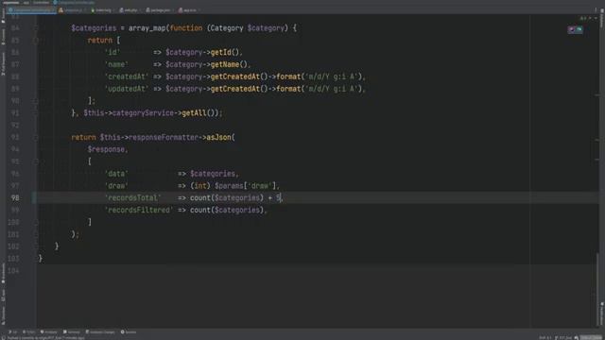Collapse the return array fold at line 85
The width and height of the screenshot is (605, 340).
(35, 40)
